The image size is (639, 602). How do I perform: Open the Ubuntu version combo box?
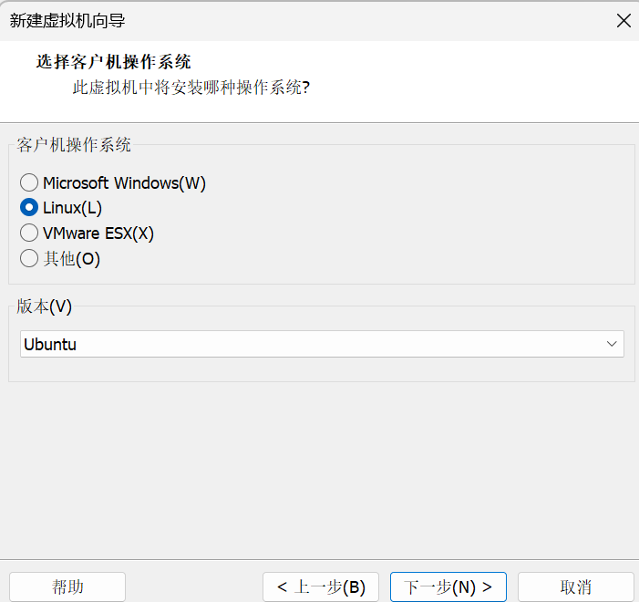tap(310, 344)
